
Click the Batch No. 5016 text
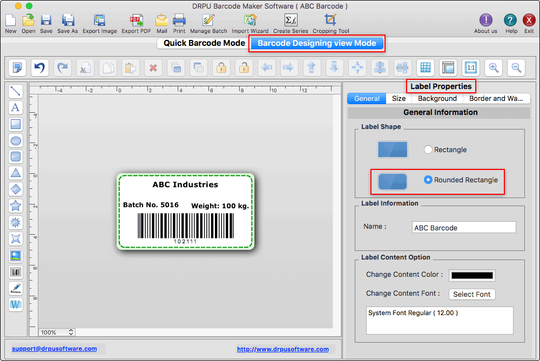click(151, 205)
